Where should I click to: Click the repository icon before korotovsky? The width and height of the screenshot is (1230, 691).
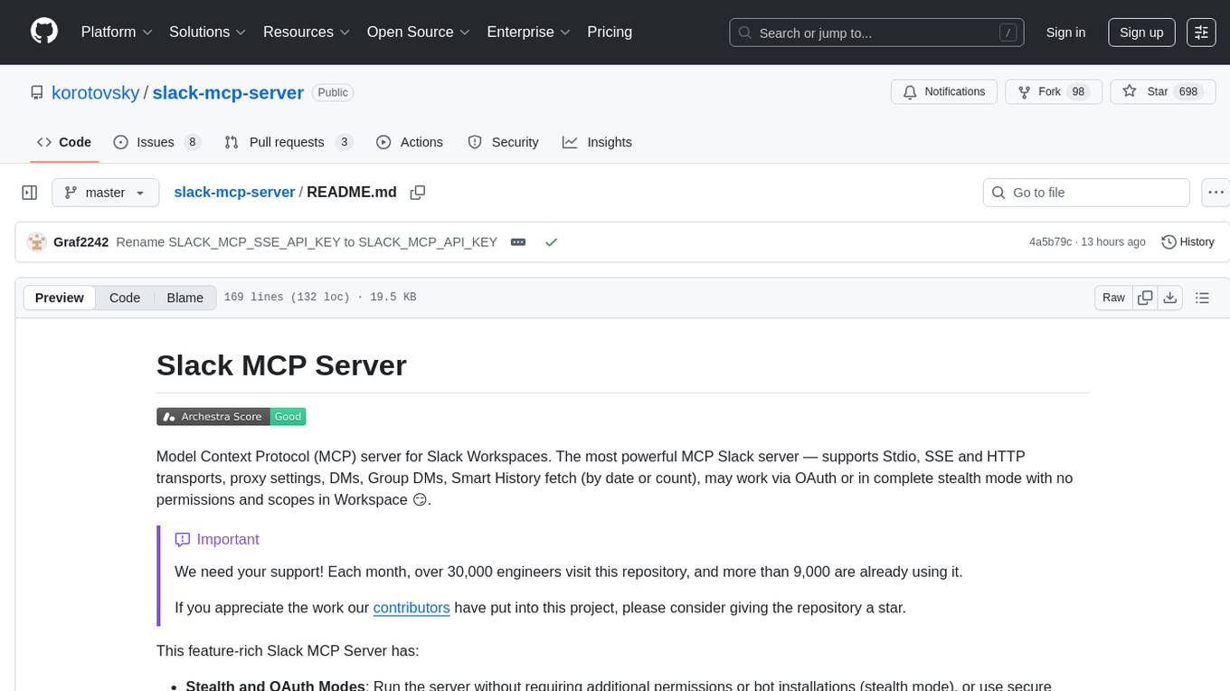coord(36,92)
